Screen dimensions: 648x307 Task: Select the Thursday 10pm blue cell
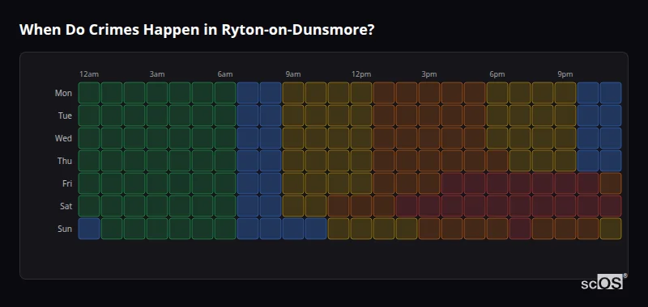tap(588, 161)
